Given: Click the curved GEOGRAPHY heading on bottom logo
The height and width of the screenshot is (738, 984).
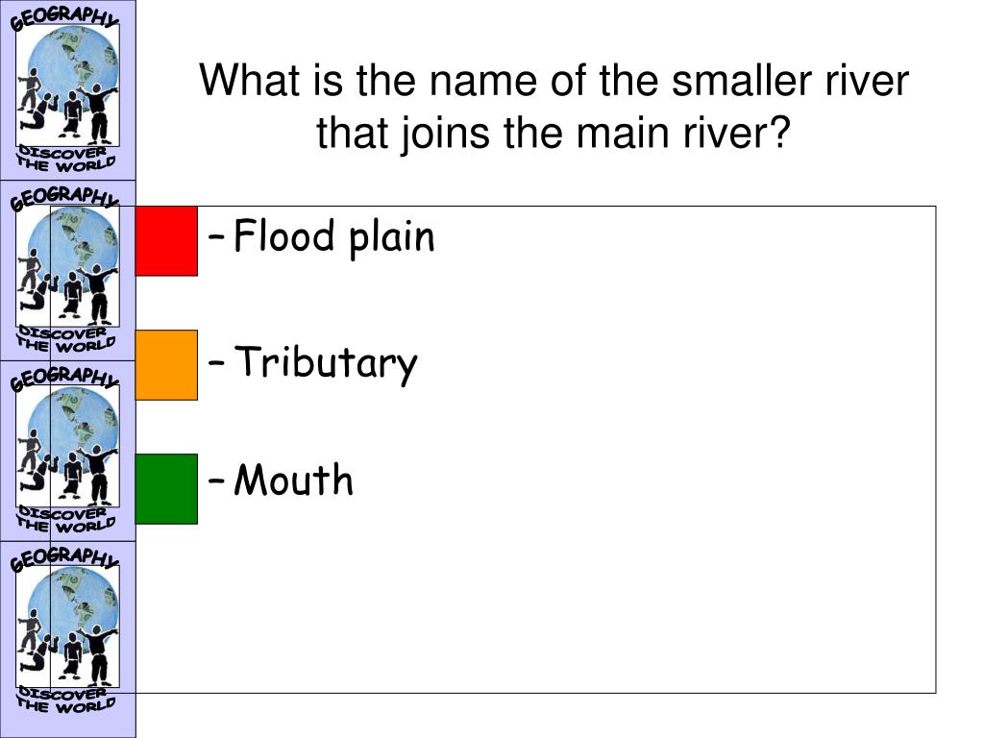Looking at the screenshot, I should pos(64,558).
